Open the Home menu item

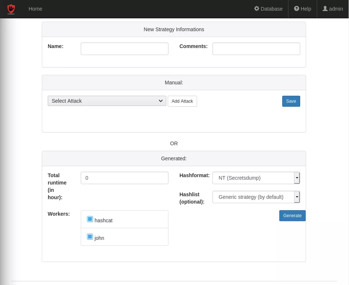pyautogui.click(x=35, y=9)
